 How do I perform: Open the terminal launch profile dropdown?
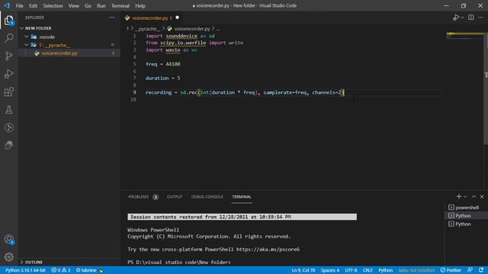coord(465,196)
